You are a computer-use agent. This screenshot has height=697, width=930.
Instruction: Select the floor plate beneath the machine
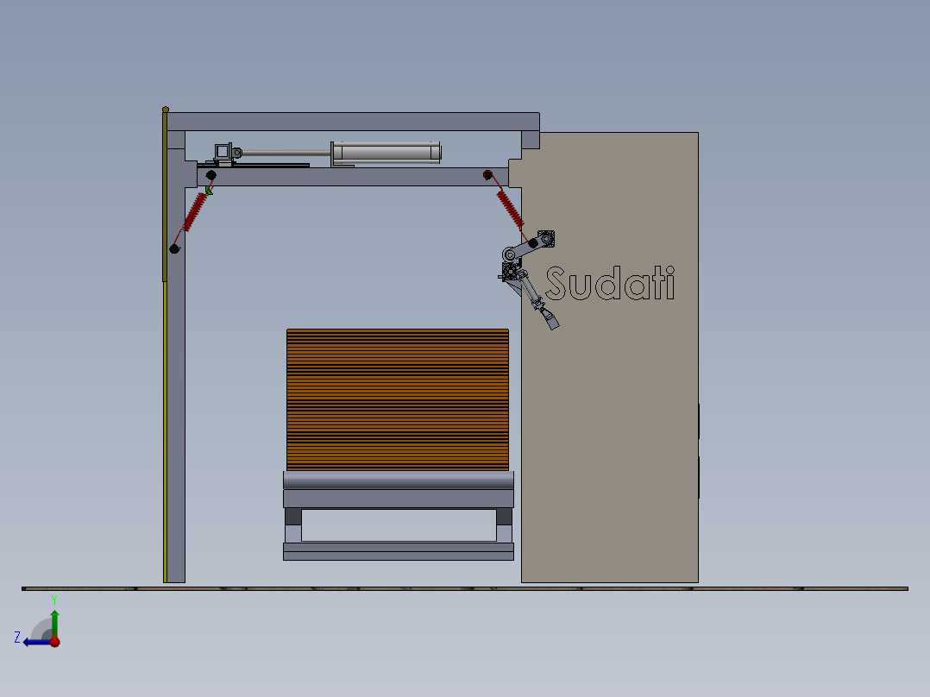click(464, 588)
